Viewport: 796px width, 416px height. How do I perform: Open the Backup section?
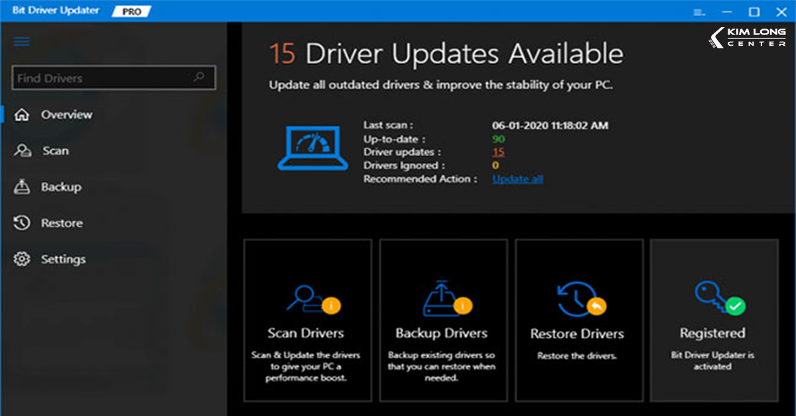(x=61, y=187)
